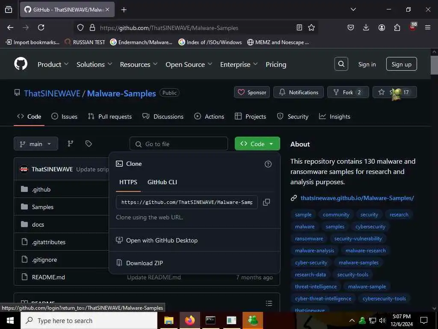This screenshot has width=438, height=329.
Task: Expand the Open Source dropdown menu
Action: tap(189, 64)
